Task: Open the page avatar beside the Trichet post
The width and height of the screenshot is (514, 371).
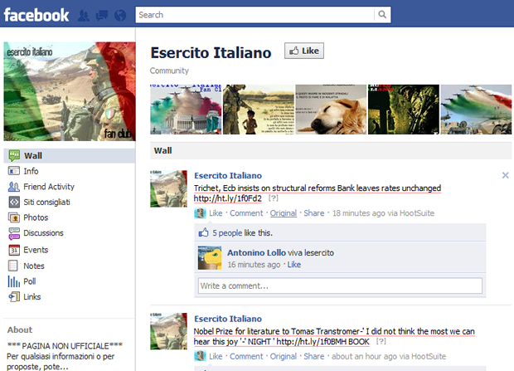Action: click(x=168, y=188)
